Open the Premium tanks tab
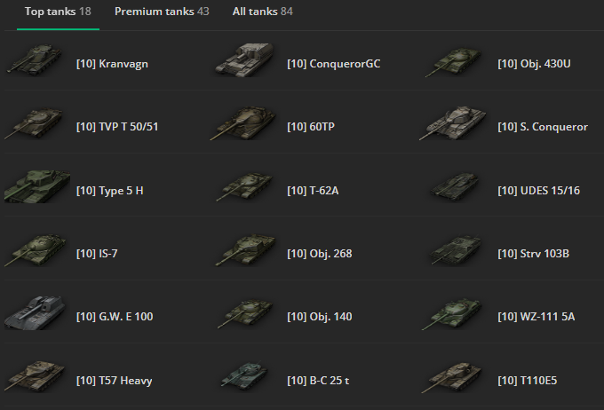Screen dimensions: 604x410 [162, 12]
